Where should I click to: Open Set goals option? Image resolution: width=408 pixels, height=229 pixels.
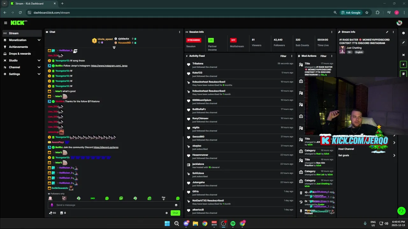pyautogui.click(x=367, y=156)
